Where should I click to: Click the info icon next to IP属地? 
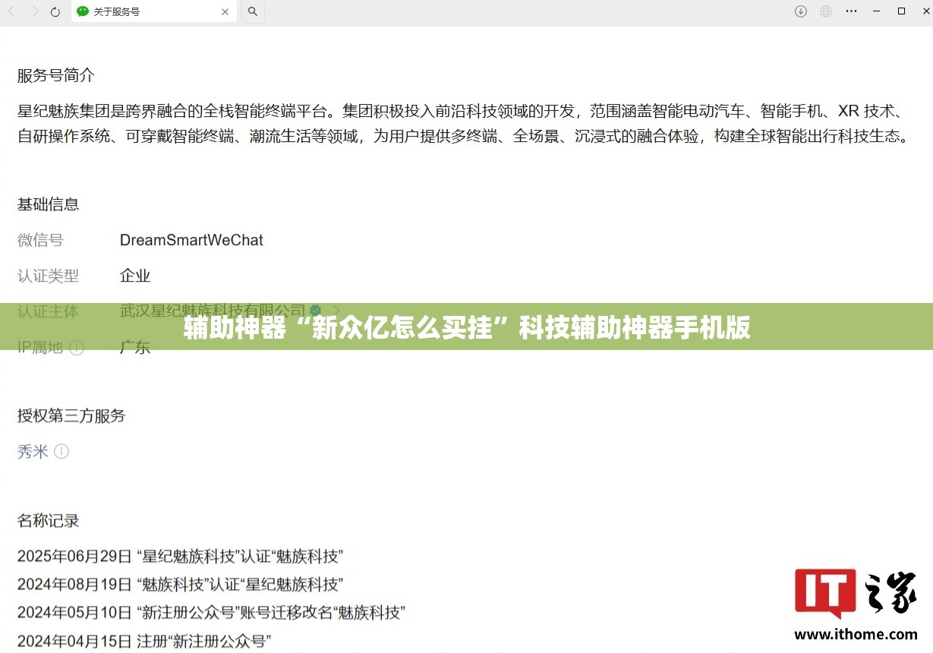(77, 348)
